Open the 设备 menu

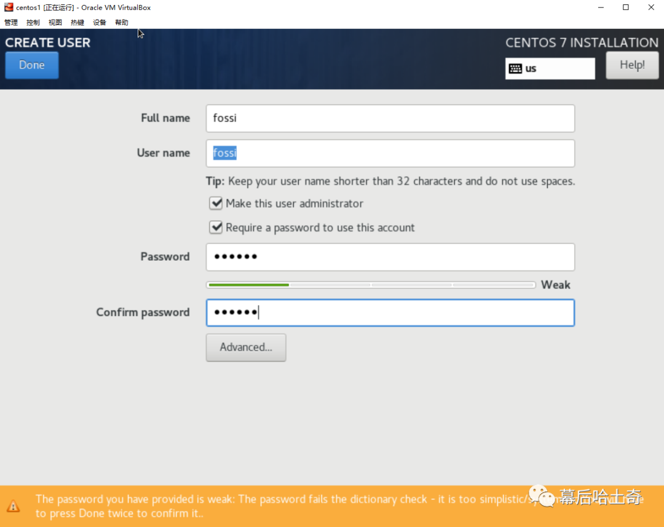(100, 23)
